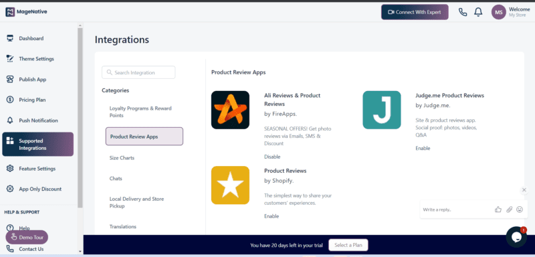The width and height of the screenshot is (535, 257).
Task: Open Pricing Plan page
Action: (x=32, y=100)
